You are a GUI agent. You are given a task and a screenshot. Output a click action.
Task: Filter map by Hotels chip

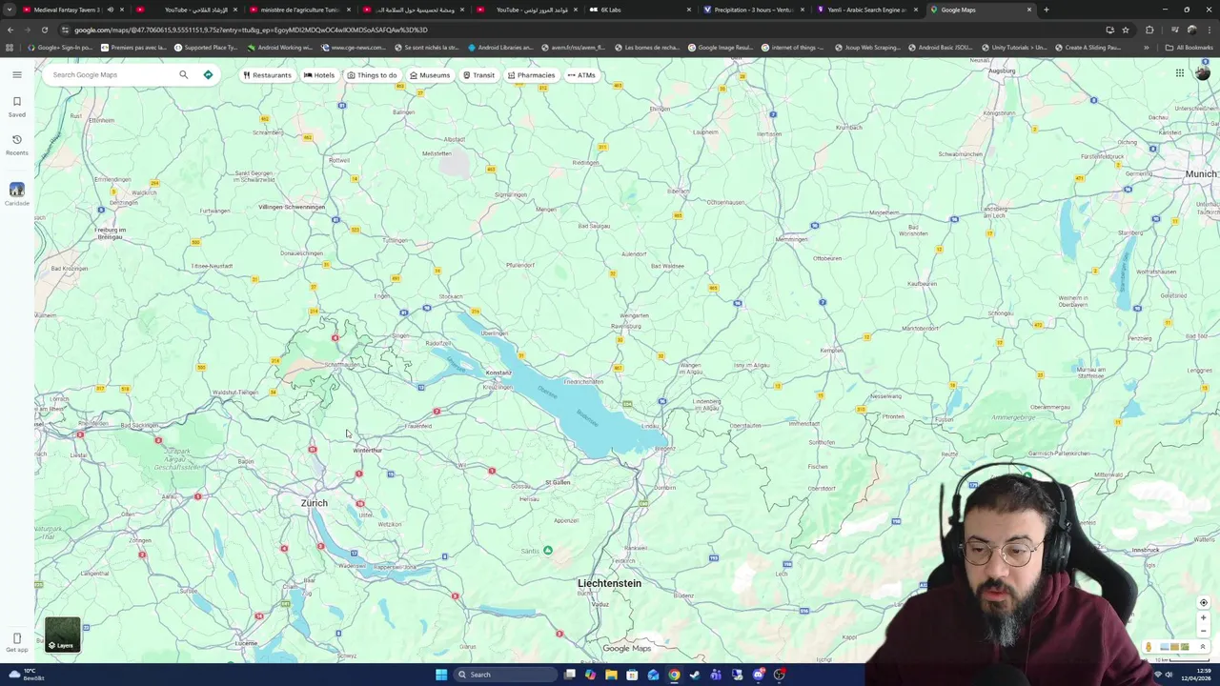319,75
